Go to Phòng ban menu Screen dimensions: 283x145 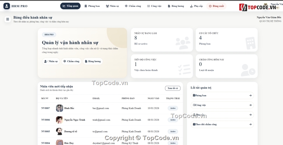pyautogui.click(x=92, y=6)
